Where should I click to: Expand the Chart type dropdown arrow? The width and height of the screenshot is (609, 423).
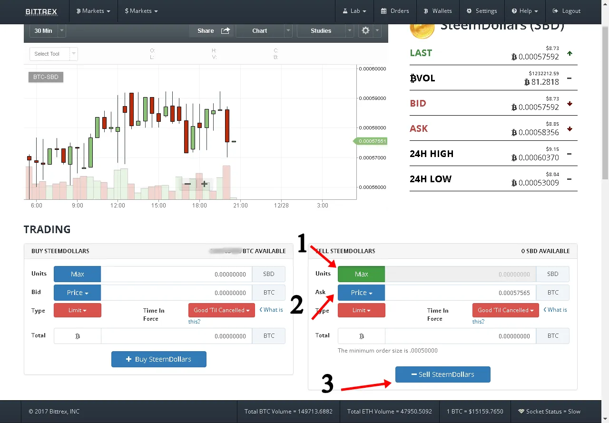point(288,30)
